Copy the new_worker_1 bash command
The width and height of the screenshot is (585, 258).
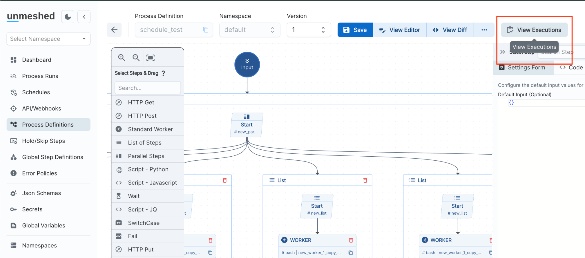click(351, 253)
